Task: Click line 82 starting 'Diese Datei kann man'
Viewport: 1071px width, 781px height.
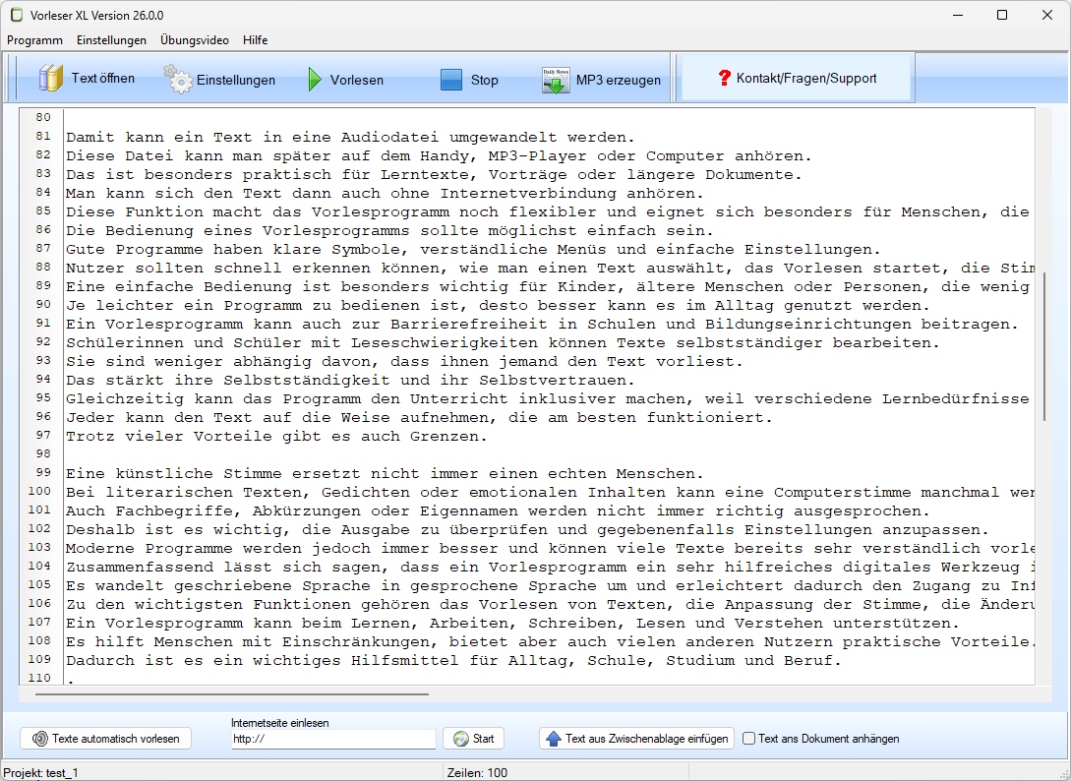Action: coord(440,156)
